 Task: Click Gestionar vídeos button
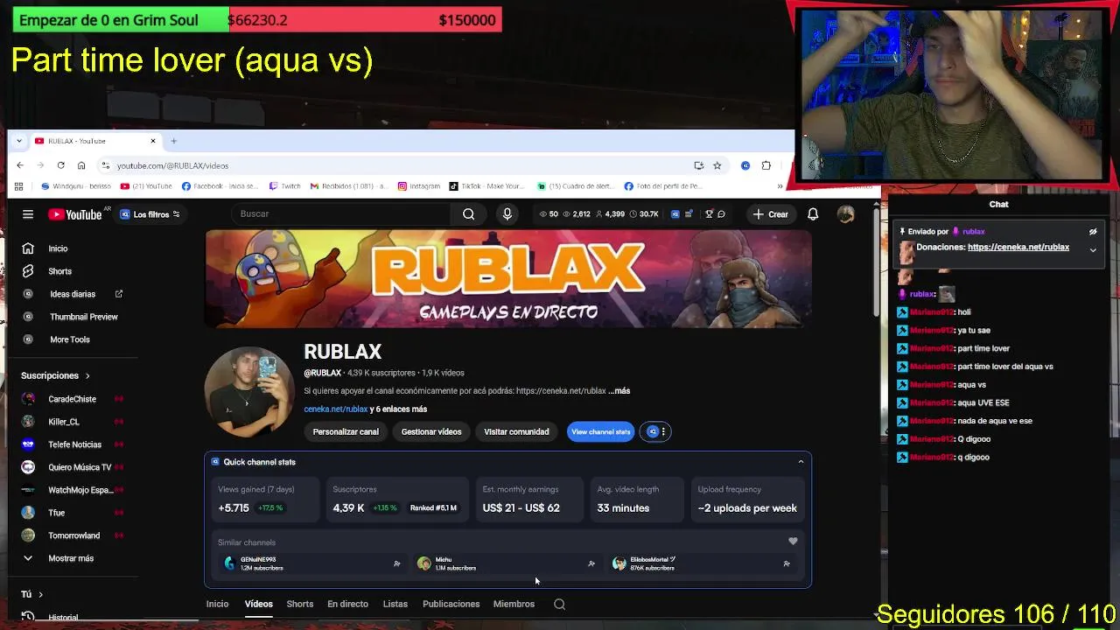[431, 431]
